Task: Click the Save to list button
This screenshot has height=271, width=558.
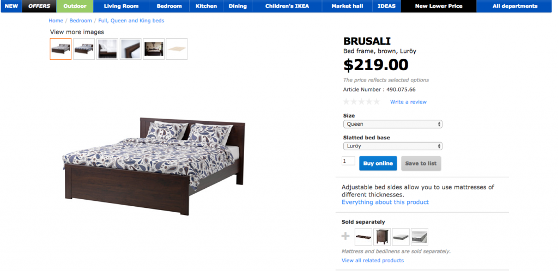Action: click(421, 163)
